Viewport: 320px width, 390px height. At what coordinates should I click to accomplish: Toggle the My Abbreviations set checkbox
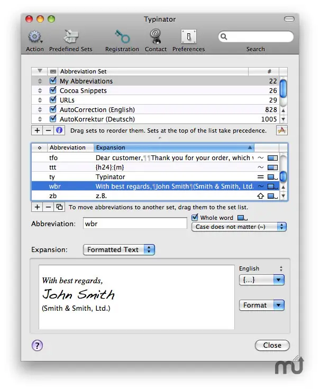pos(53,80)
